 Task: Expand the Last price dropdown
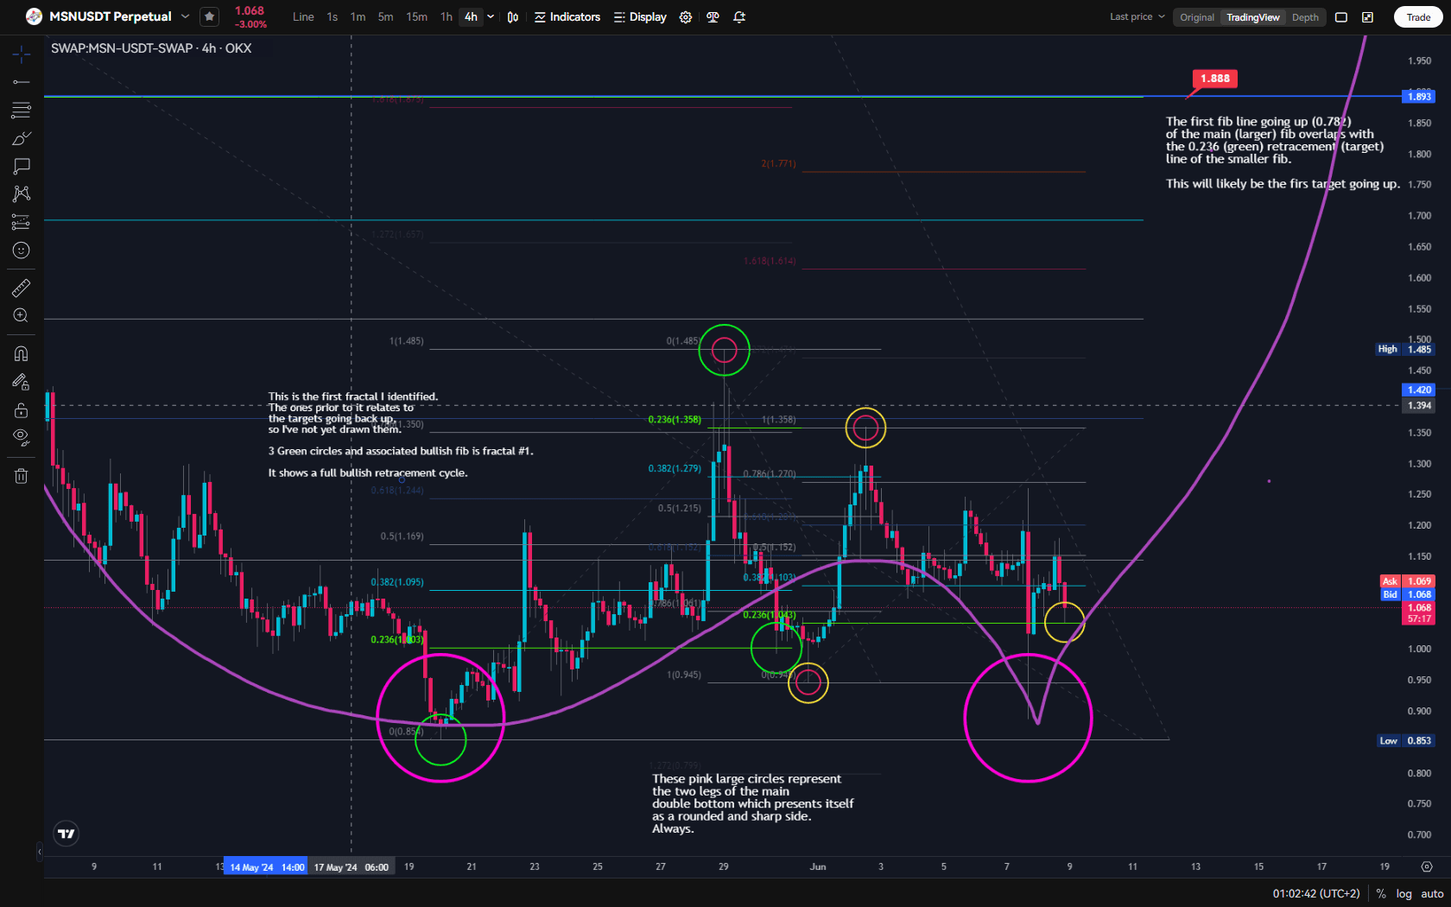[x=1137, y=16]
